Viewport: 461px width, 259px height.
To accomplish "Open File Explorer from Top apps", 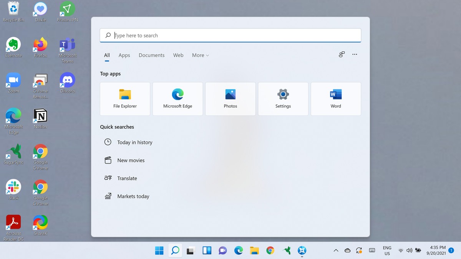I will pos(125,99).
